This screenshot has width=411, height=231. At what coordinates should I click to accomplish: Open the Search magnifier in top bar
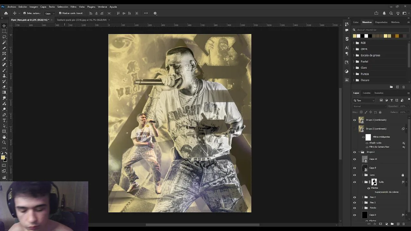coord(391,13)
